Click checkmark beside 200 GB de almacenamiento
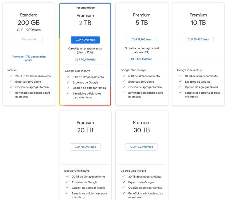The width and height of the screenshot is (233, 200). pyautogui.click(x=11, y=76)
